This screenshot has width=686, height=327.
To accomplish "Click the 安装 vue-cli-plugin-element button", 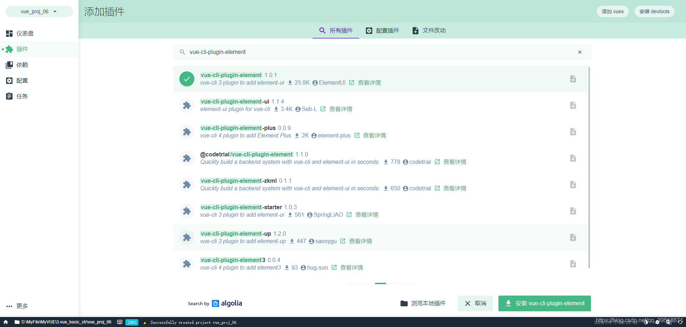I will pos(544,303).
